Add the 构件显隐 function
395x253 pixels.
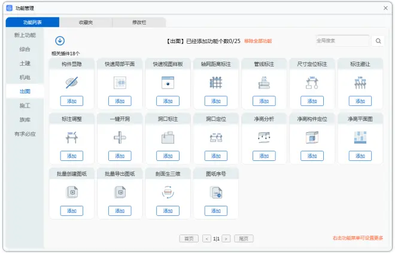point(72,101)
